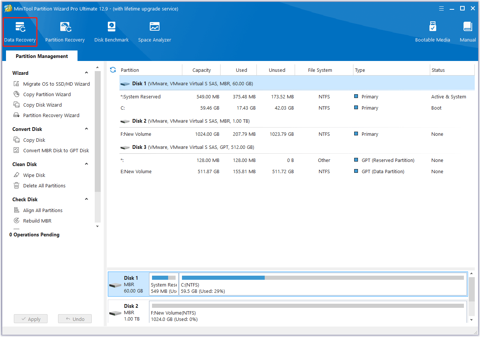Click the Primary type swatch of C: row
Viewport: 480px width, 337px height.
[356, 108]
